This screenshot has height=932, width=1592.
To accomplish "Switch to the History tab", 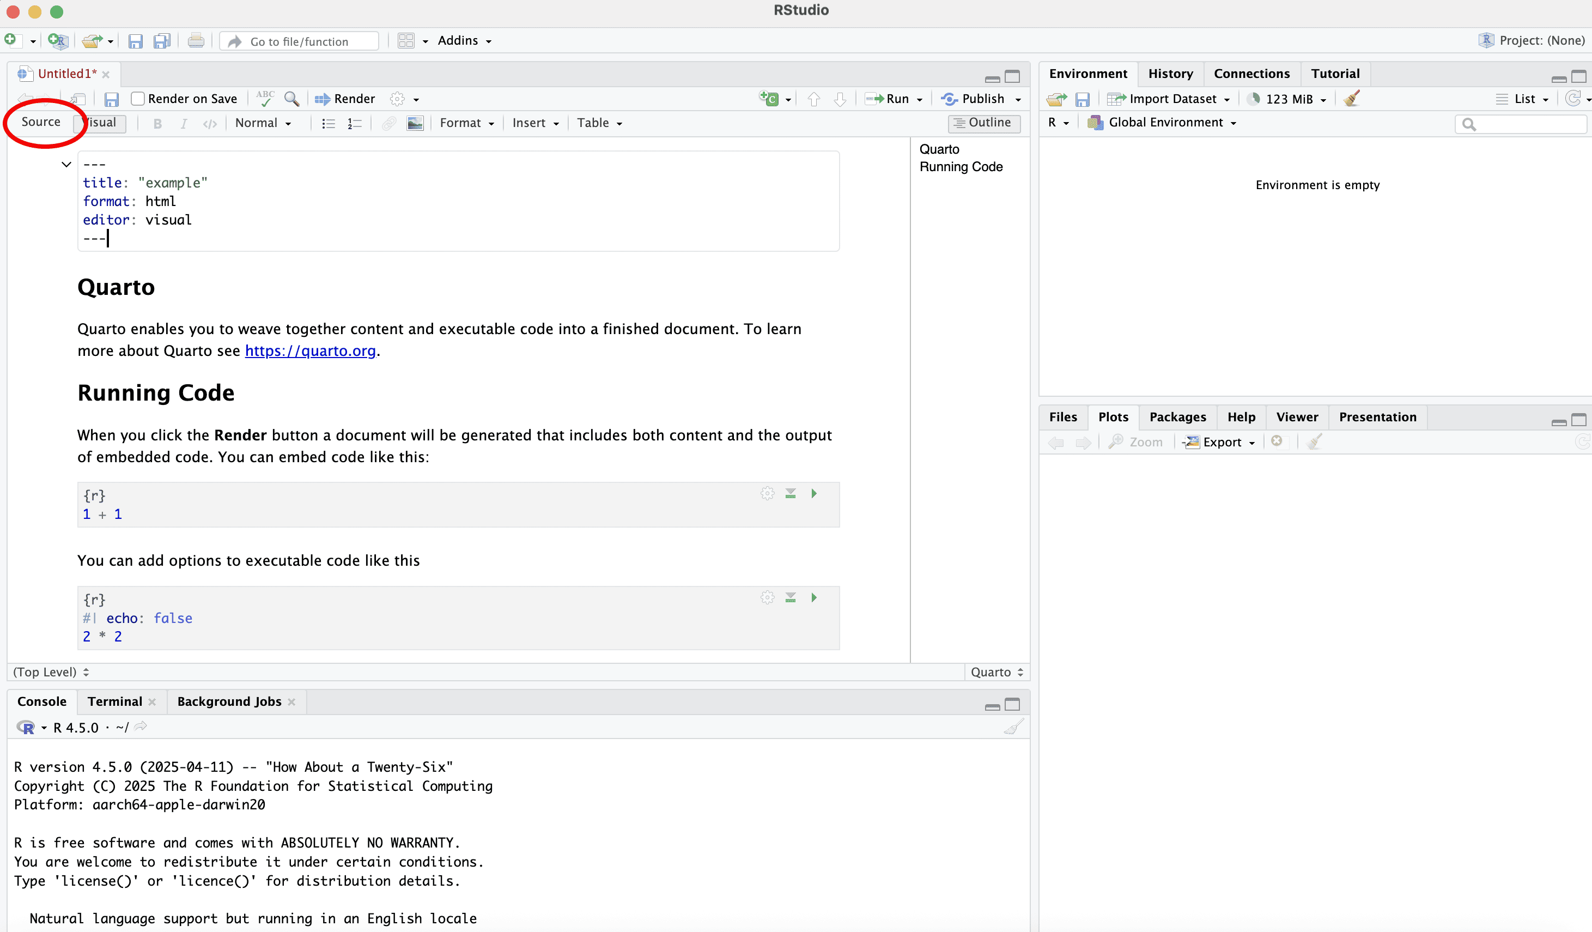I will pos(1170,74).
